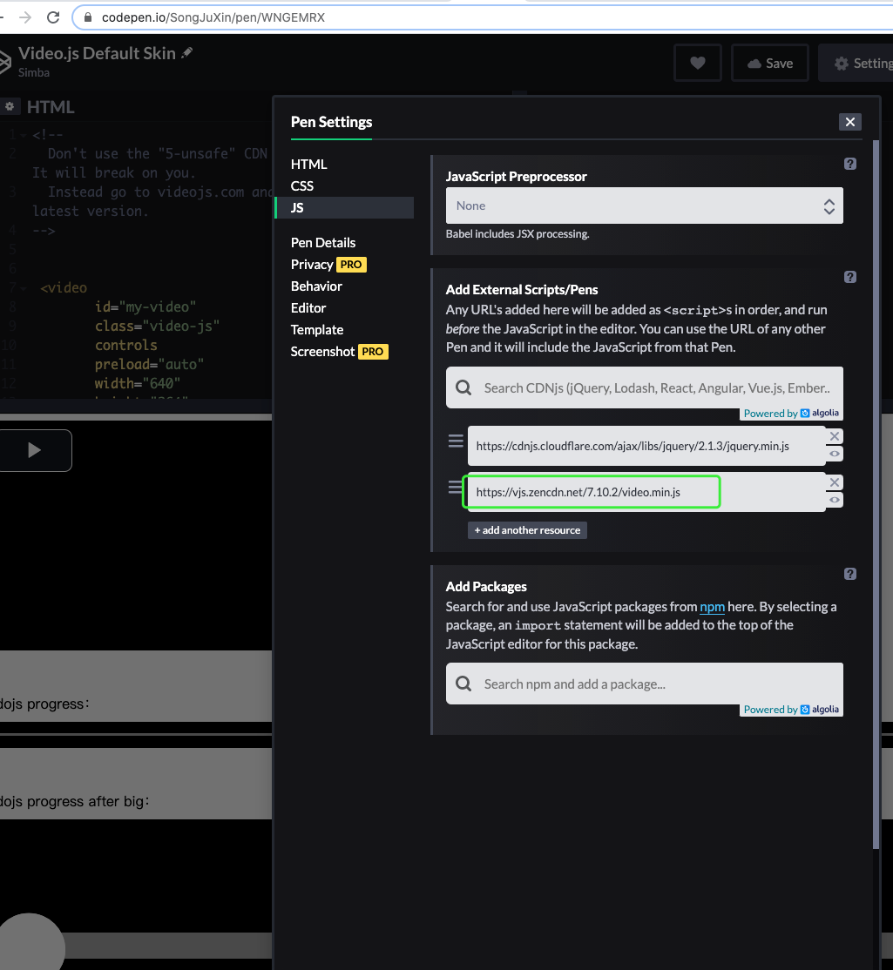The image size is (893, 970).
Task: Click the gray circle progress handle
Action: tap(31, 941)
